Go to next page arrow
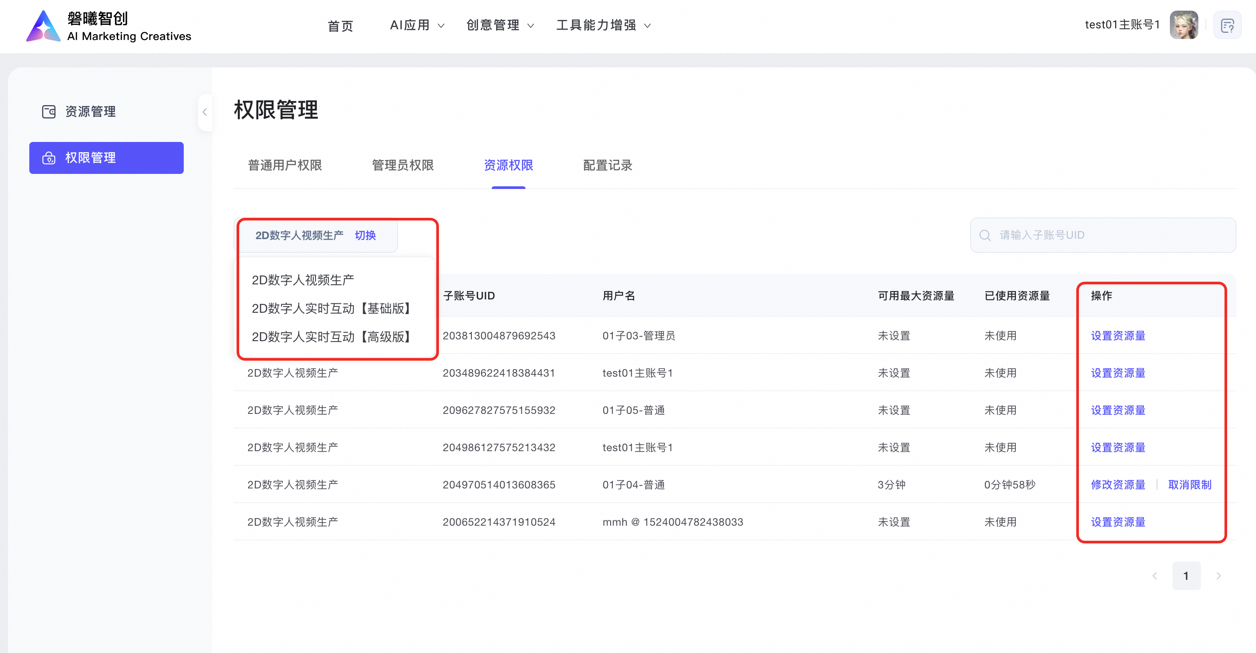 (x=1218, y=575)
